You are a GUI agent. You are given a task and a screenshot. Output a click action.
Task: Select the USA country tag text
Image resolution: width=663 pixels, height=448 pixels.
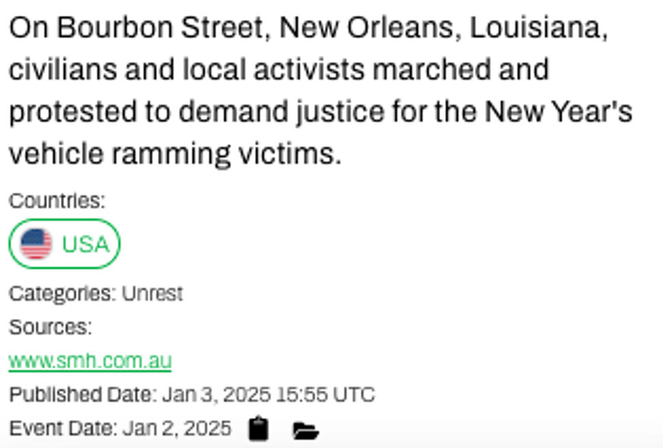click(85, 244)
